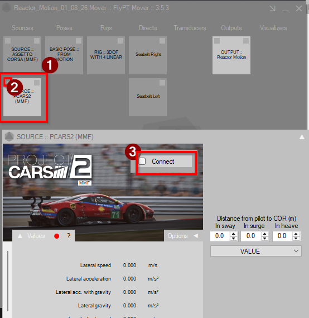The height and width of the screenshot is (318, 309).
Task: Toggle left checkbox on Assetto Corsa source module
Action: [8, 41]
